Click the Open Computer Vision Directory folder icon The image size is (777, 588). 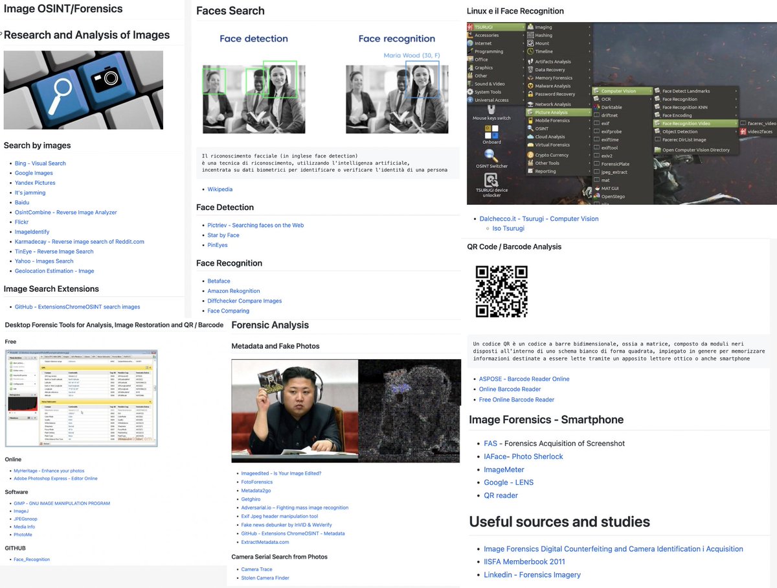pos(657,150)
